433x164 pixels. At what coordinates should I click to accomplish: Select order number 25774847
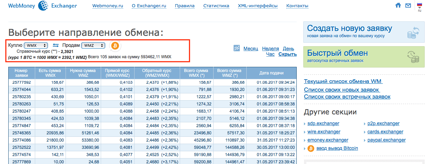click(x=21, y=125)
